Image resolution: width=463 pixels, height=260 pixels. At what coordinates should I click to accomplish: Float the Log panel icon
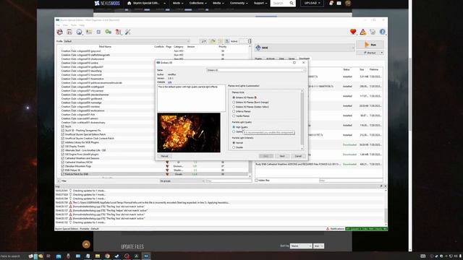(x=381, y=186)
